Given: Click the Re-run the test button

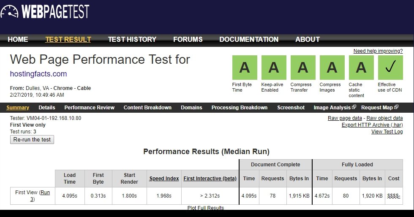Looking at the screenshot, I should [x=32, y=139].
